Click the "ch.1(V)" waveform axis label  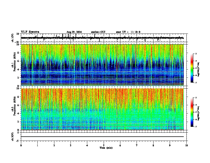(13, 38)
